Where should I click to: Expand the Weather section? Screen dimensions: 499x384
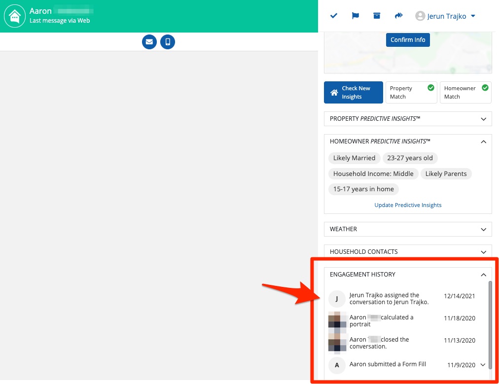coord(483,229)
